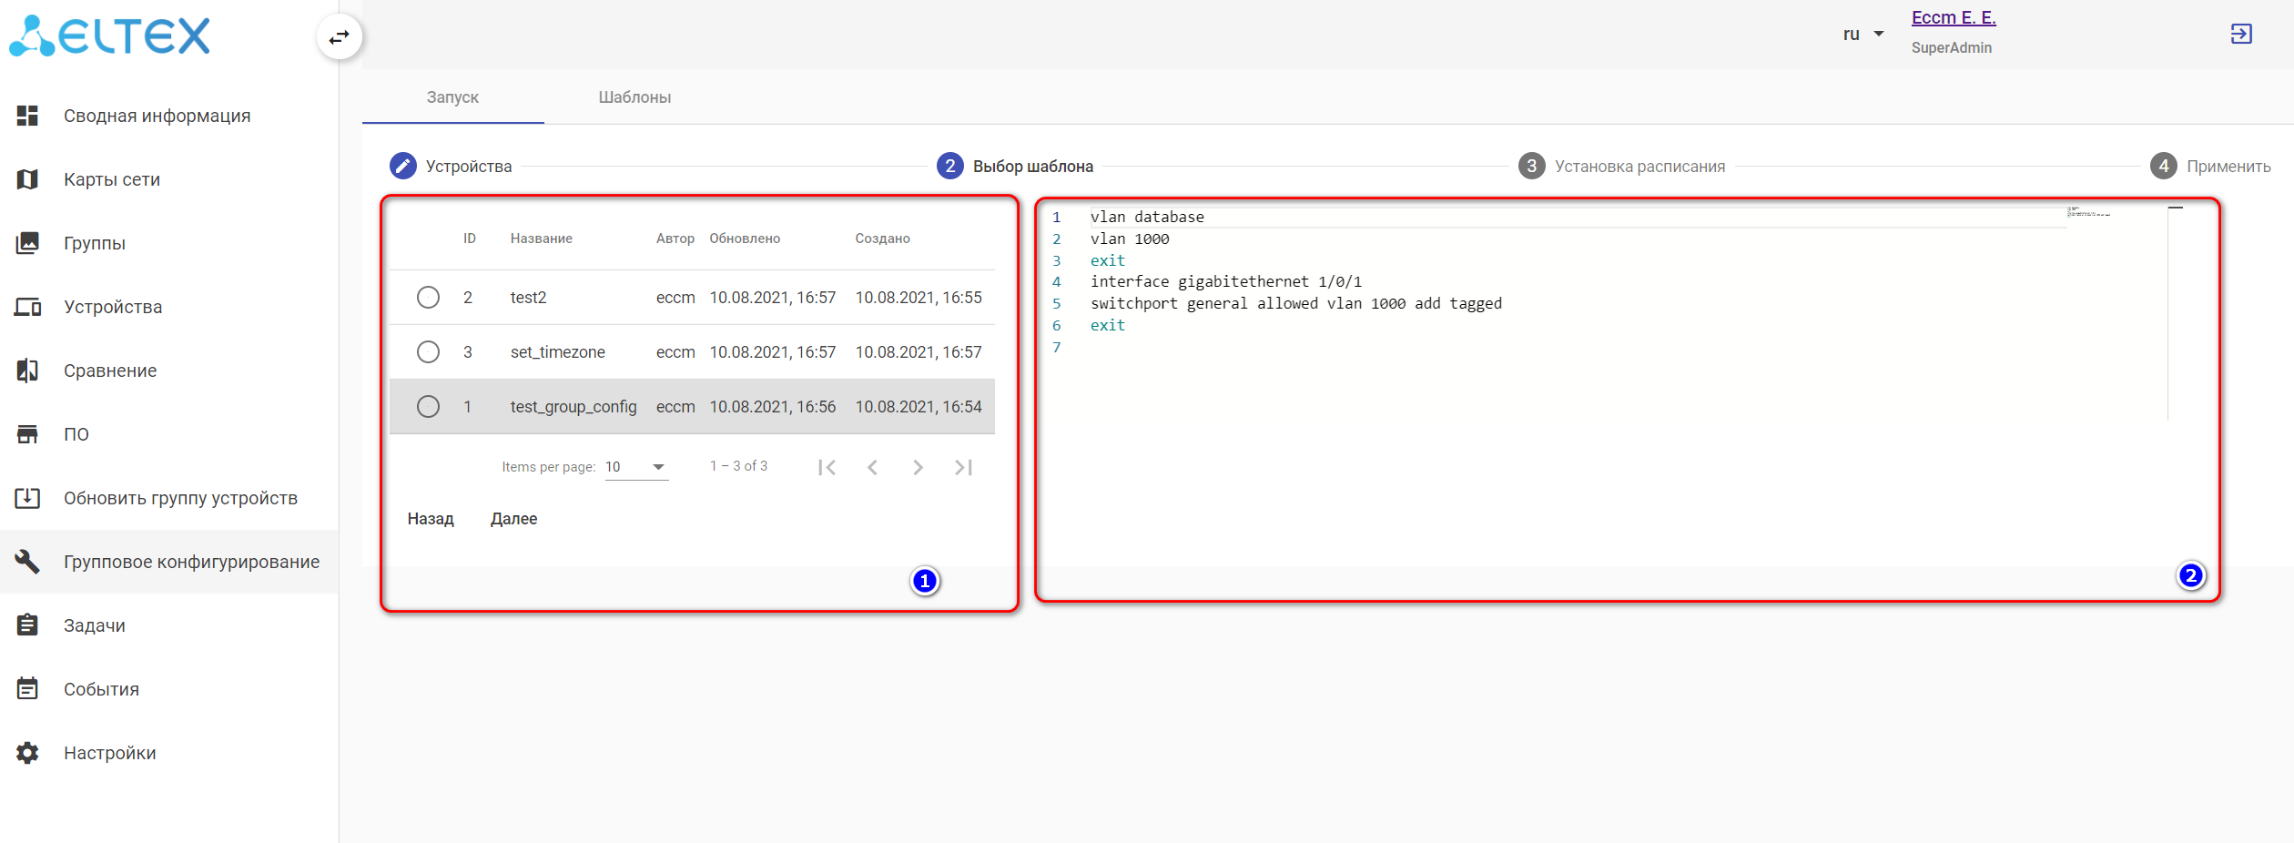The height and width of the screenshot is (843, 2294).
Task: Open Сравнение menu item
Action: pyautogui.click(x=169, y=371)
